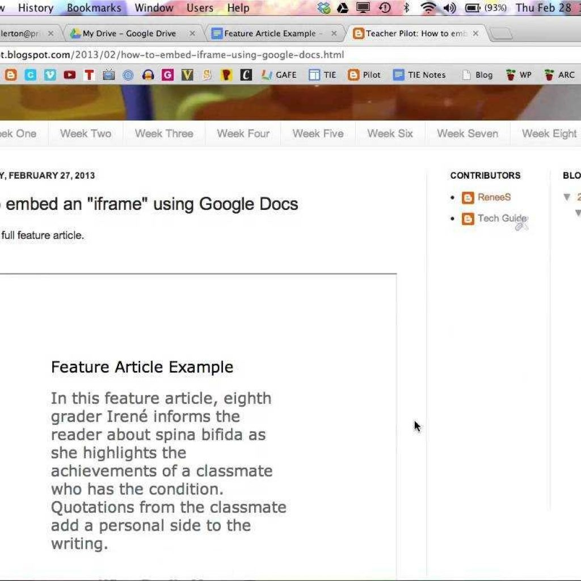Click the address bar URL field

(227, 55)
